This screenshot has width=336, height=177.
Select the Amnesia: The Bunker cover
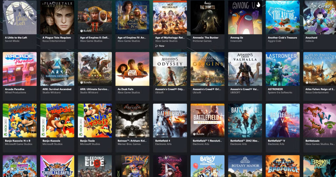(x=207, y=17)
